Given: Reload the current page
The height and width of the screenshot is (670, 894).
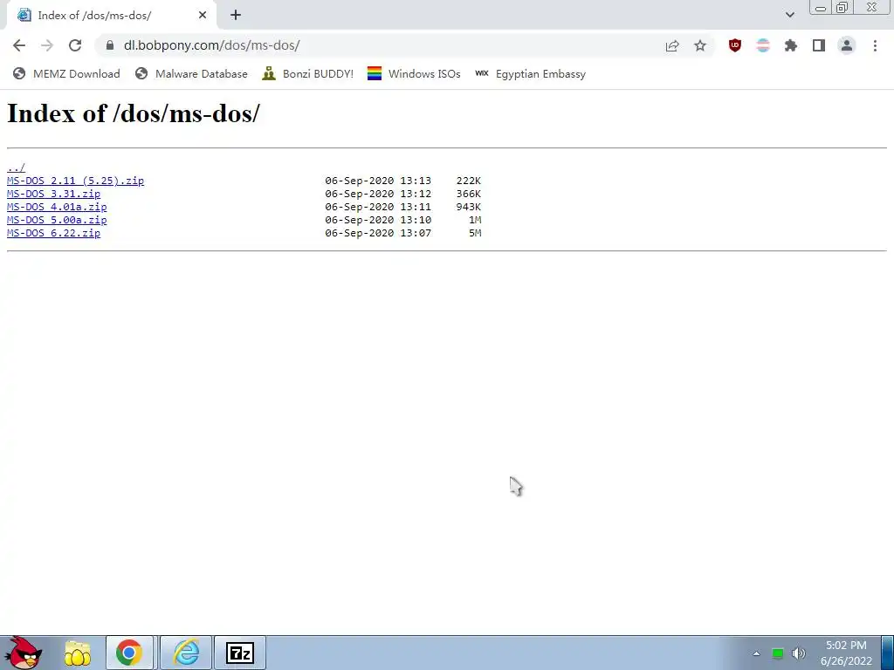Looking at the screenshot, I should (x=75, y=45).
